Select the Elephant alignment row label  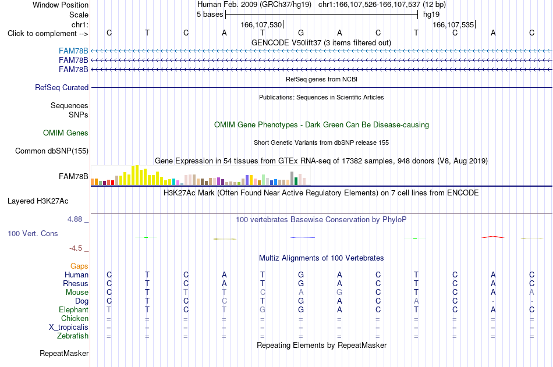[x=73, y=309]
